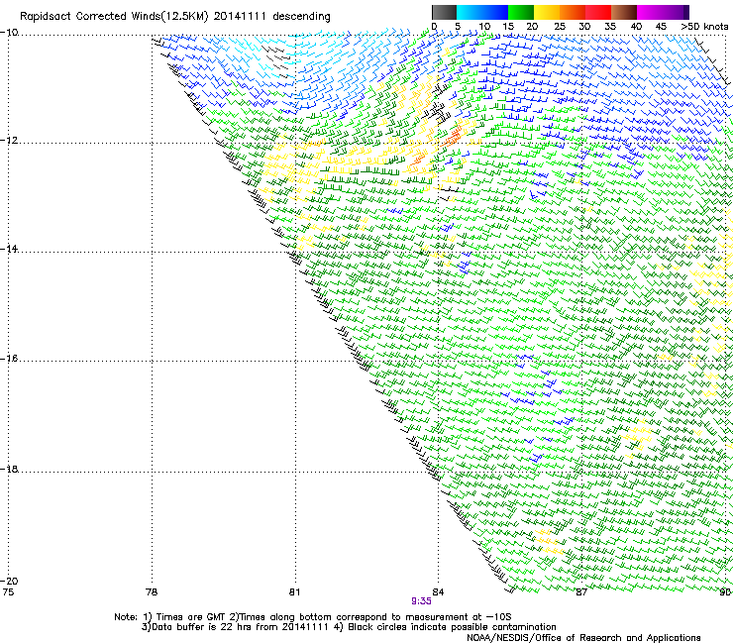The width and height of the screenshot is (733, 644).
Task: Click the '>50 knots' legend label
Action: (705, 27)
